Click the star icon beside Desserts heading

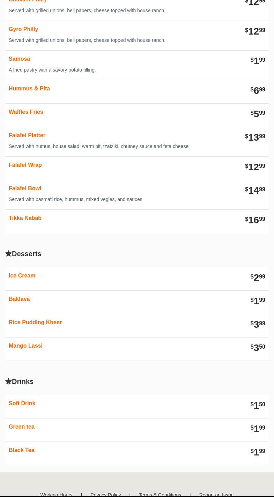click(x=8, y=253)
